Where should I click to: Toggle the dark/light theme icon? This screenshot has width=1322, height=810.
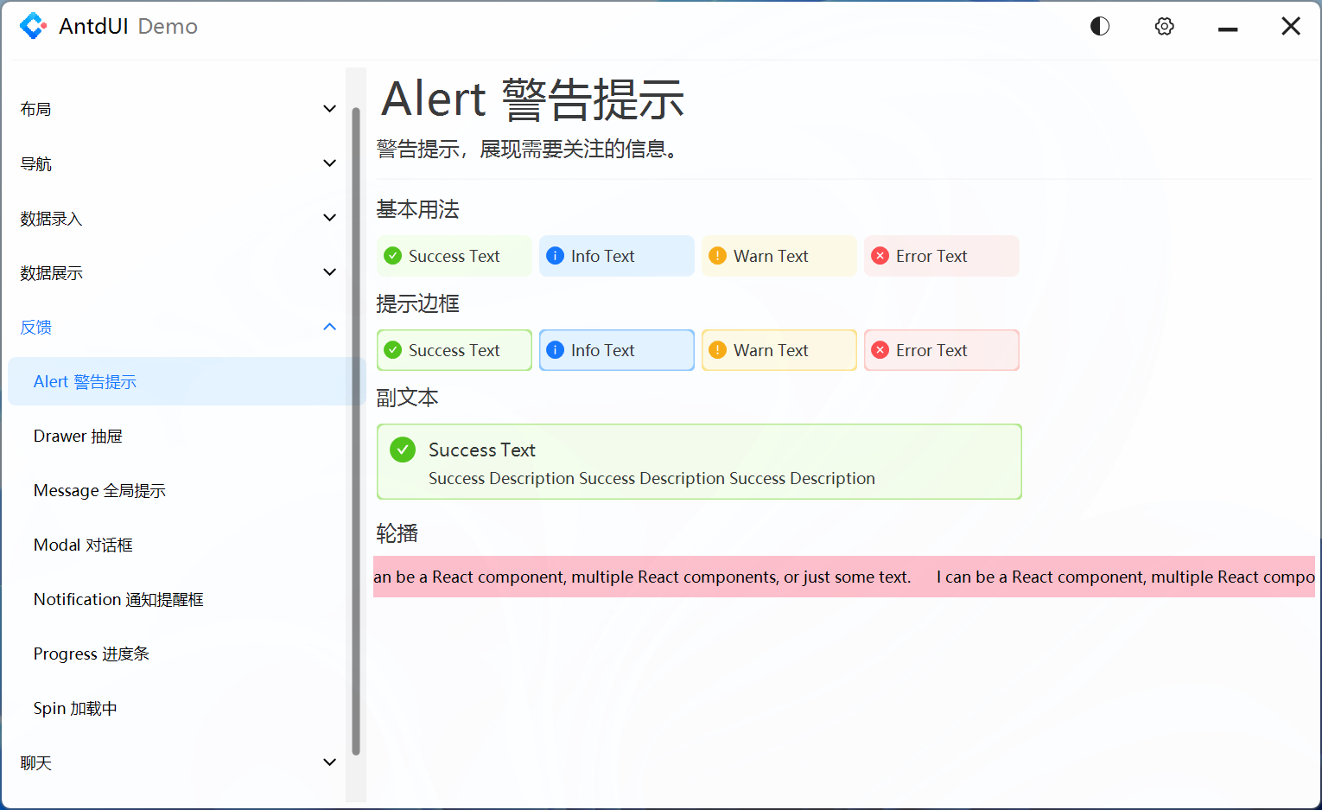(1099, 27)
